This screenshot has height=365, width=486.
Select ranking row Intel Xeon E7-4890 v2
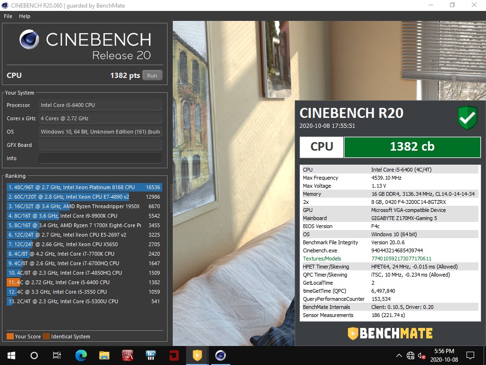tap(84, 197)
